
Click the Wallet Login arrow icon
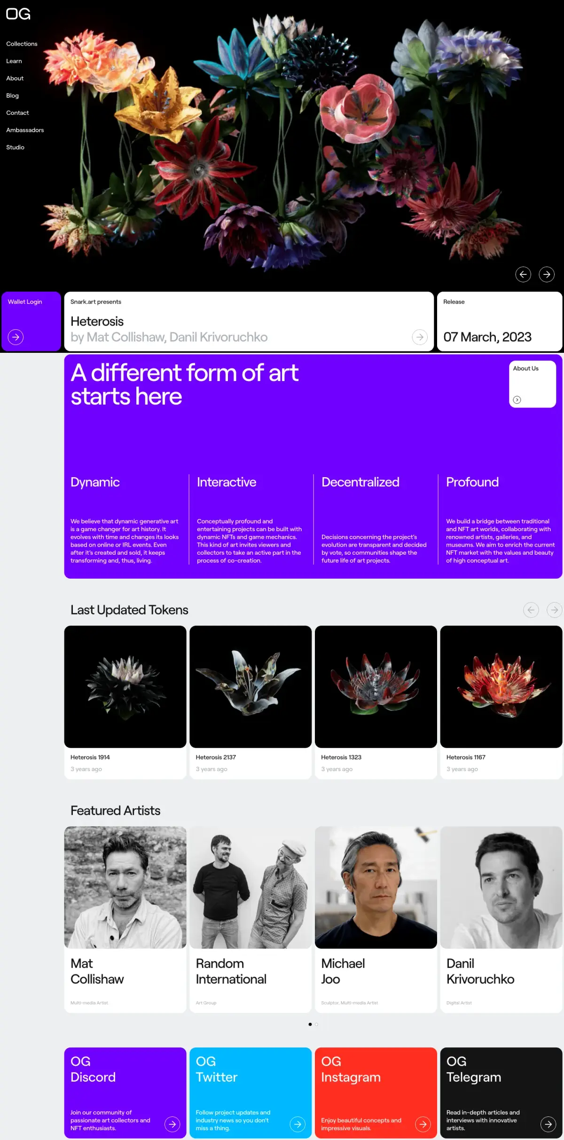pos(16,337)
